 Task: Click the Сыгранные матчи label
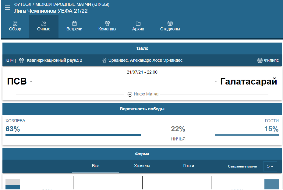[242, 166]
